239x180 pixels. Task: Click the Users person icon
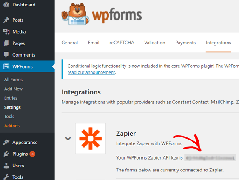(6, 166)
